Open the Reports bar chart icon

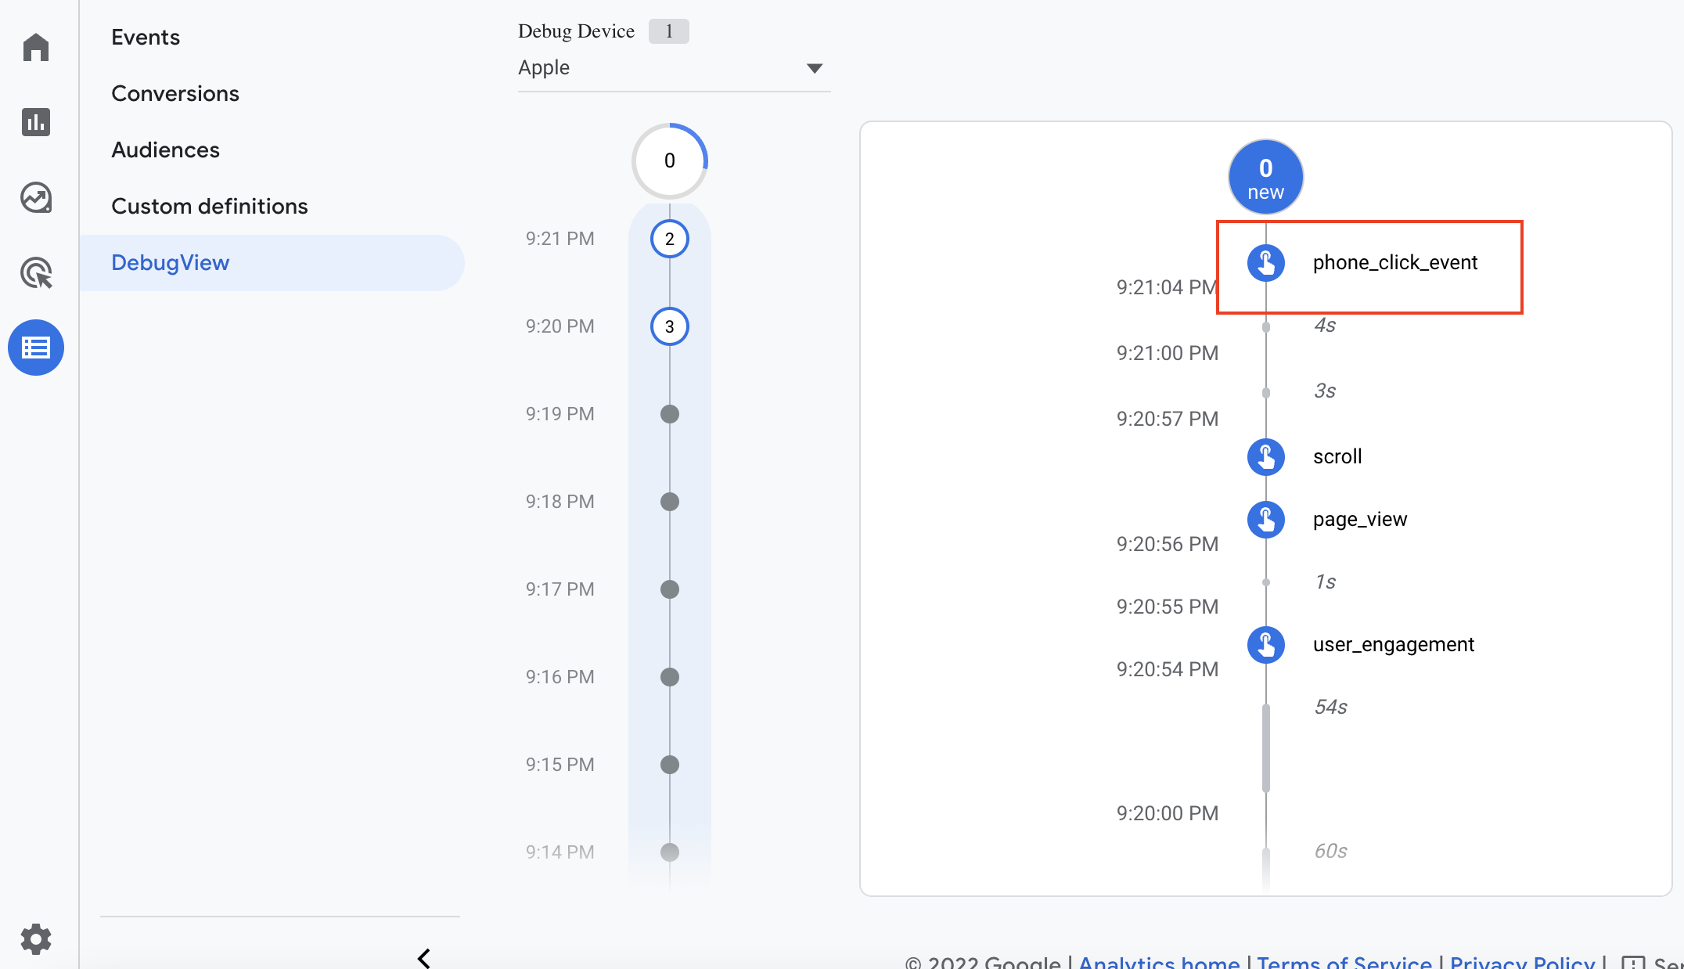tap(36, 122)
